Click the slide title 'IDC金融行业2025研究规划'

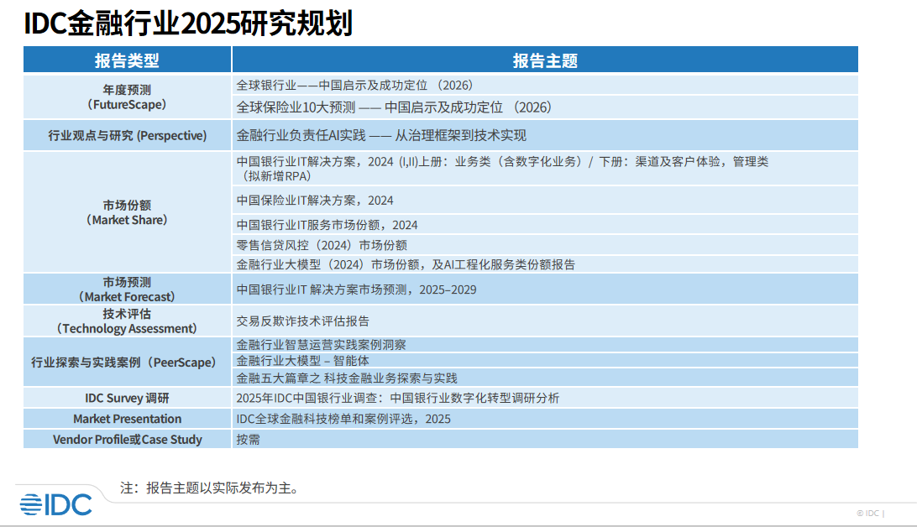tap(188, 23)
